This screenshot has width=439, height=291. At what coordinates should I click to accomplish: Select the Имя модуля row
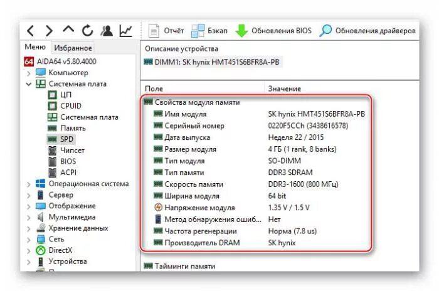pos(259,114)
